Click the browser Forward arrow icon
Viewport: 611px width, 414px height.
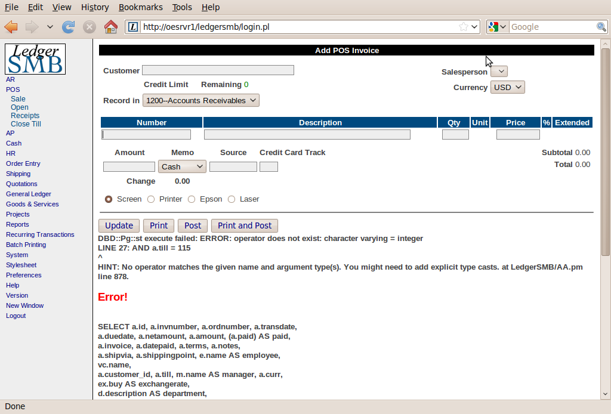pos(32,27)
